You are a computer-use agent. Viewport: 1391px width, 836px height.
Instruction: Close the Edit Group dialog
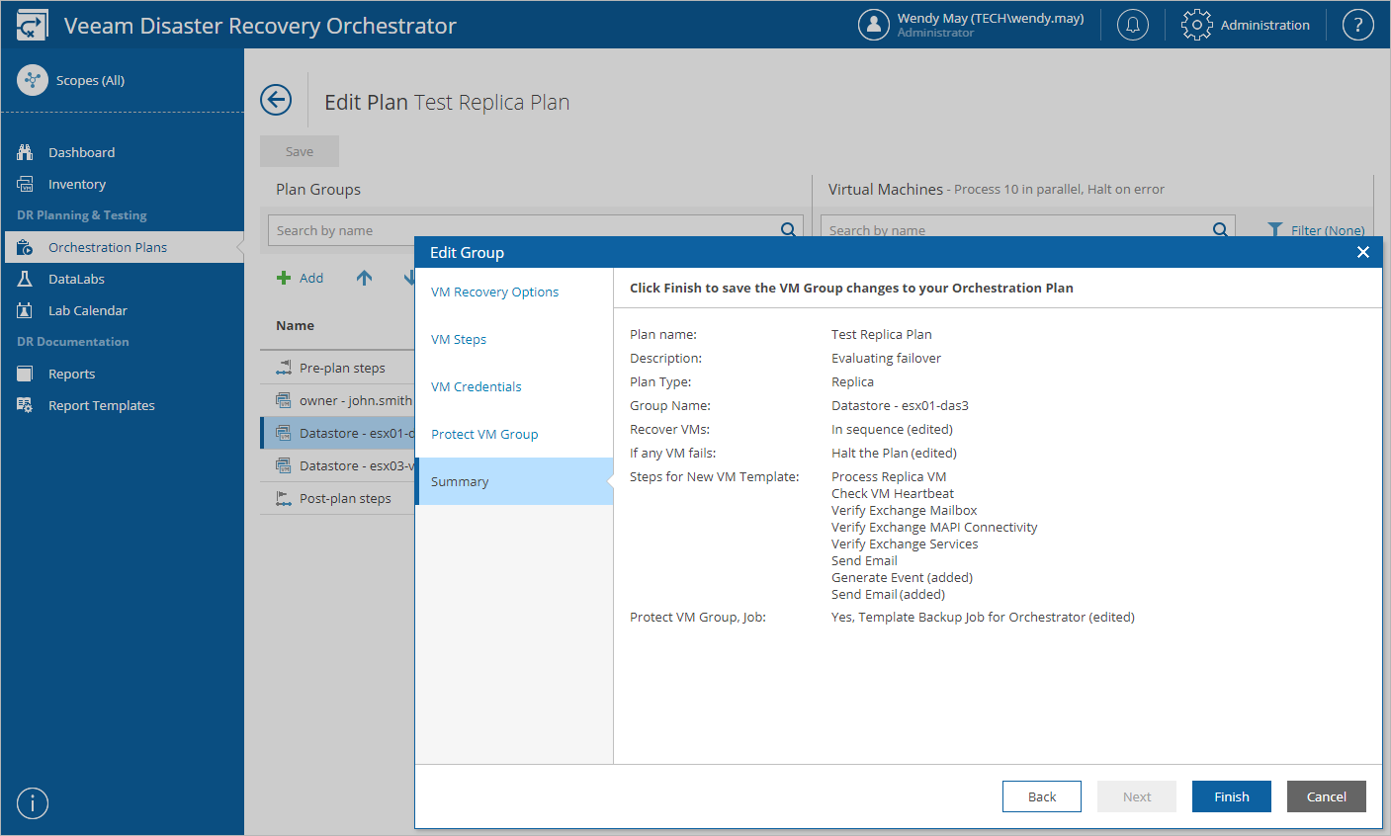(x=1363, y=252)
